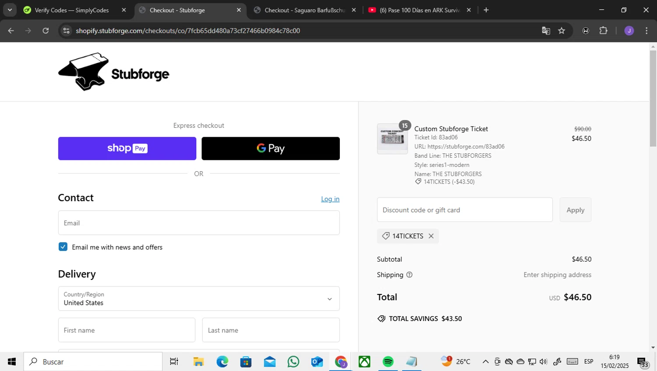Uncheck Email me with news and offers

tap(63, 247)
